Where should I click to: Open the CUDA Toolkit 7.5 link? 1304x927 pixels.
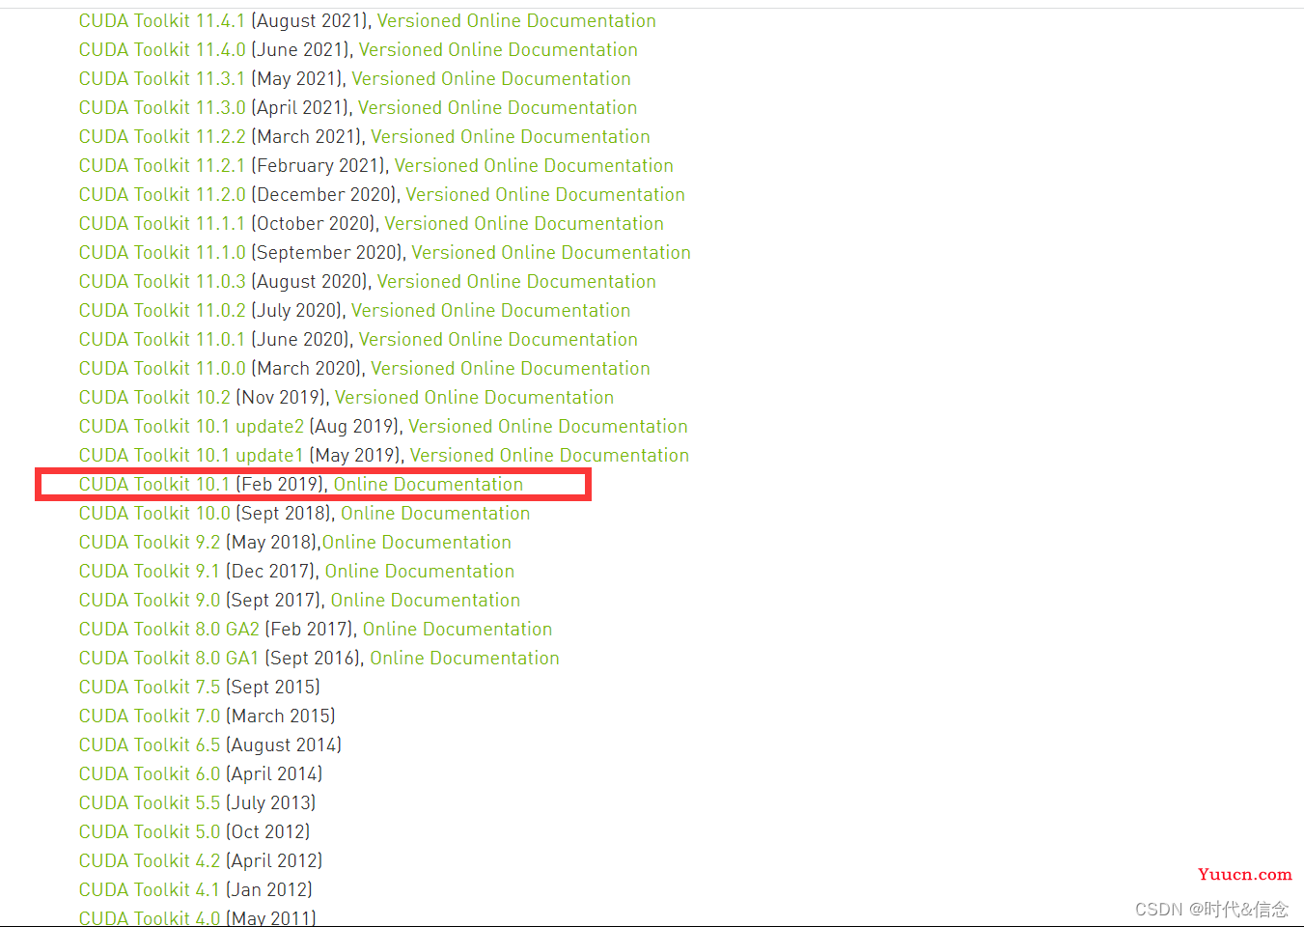(150, 687)
